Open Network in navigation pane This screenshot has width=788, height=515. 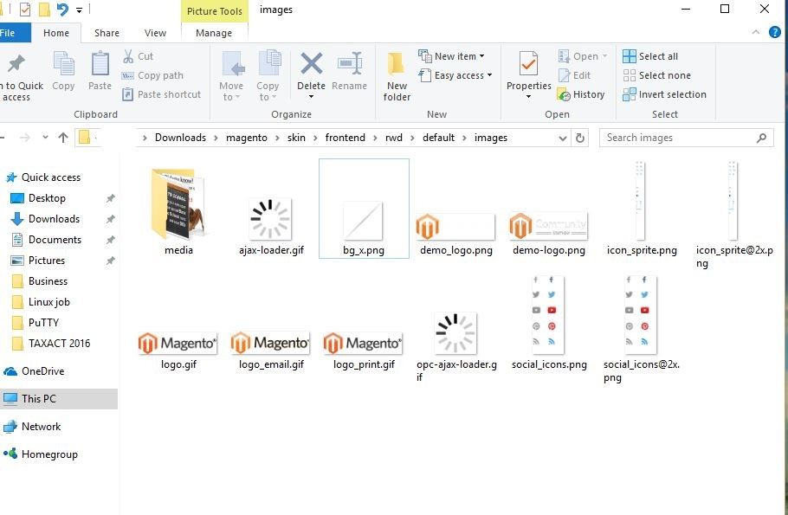pyautogui.click(x=42, y=427)
